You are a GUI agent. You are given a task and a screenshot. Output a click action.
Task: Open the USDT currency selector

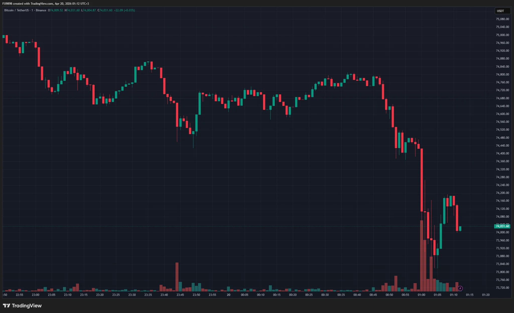502,11
